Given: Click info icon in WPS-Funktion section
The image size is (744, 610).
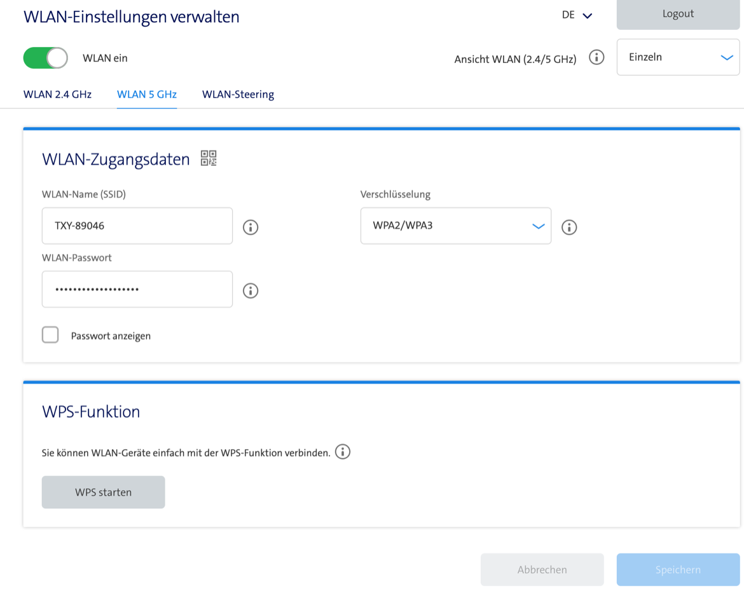Looking at the screenshot, I should click(x=343, y=452).
